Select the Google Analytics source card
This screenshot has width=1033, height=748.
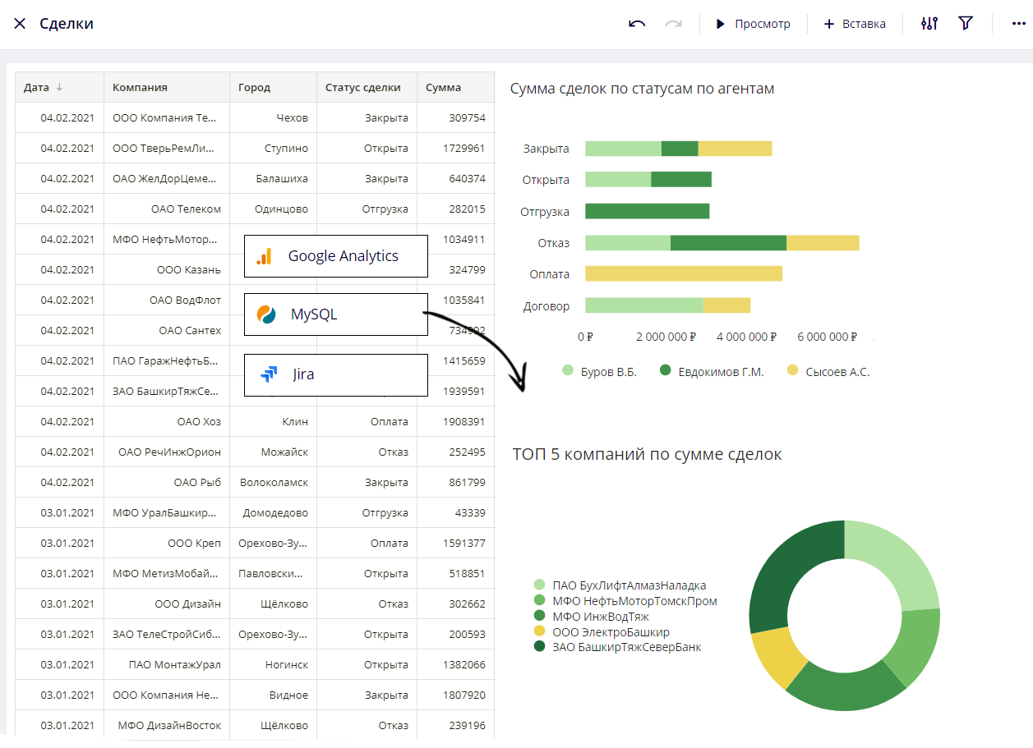click(x=336, y=256)
